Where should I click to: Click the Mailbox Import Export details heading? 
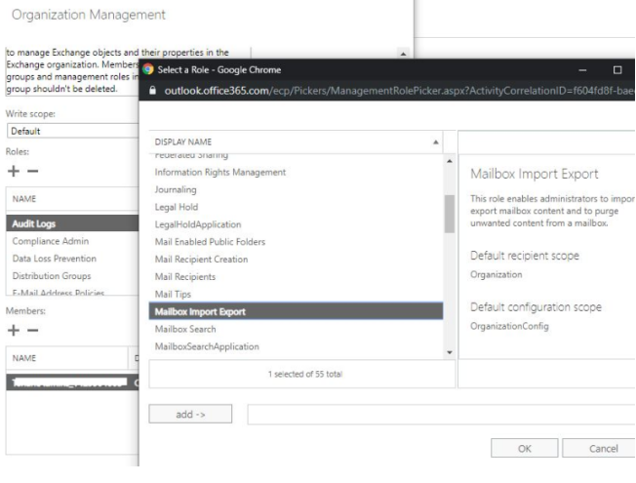(x=535, y=174)
